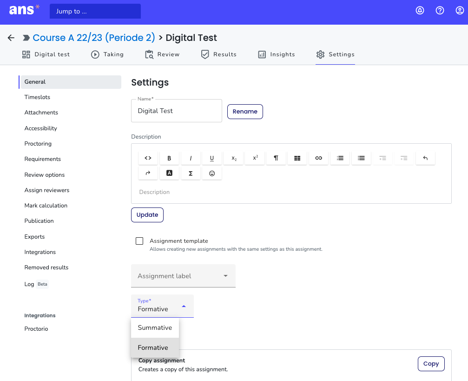This screenshot has width=468, height=381.
Task: Open the help question mark icon
Action: (x=440, y=10)
